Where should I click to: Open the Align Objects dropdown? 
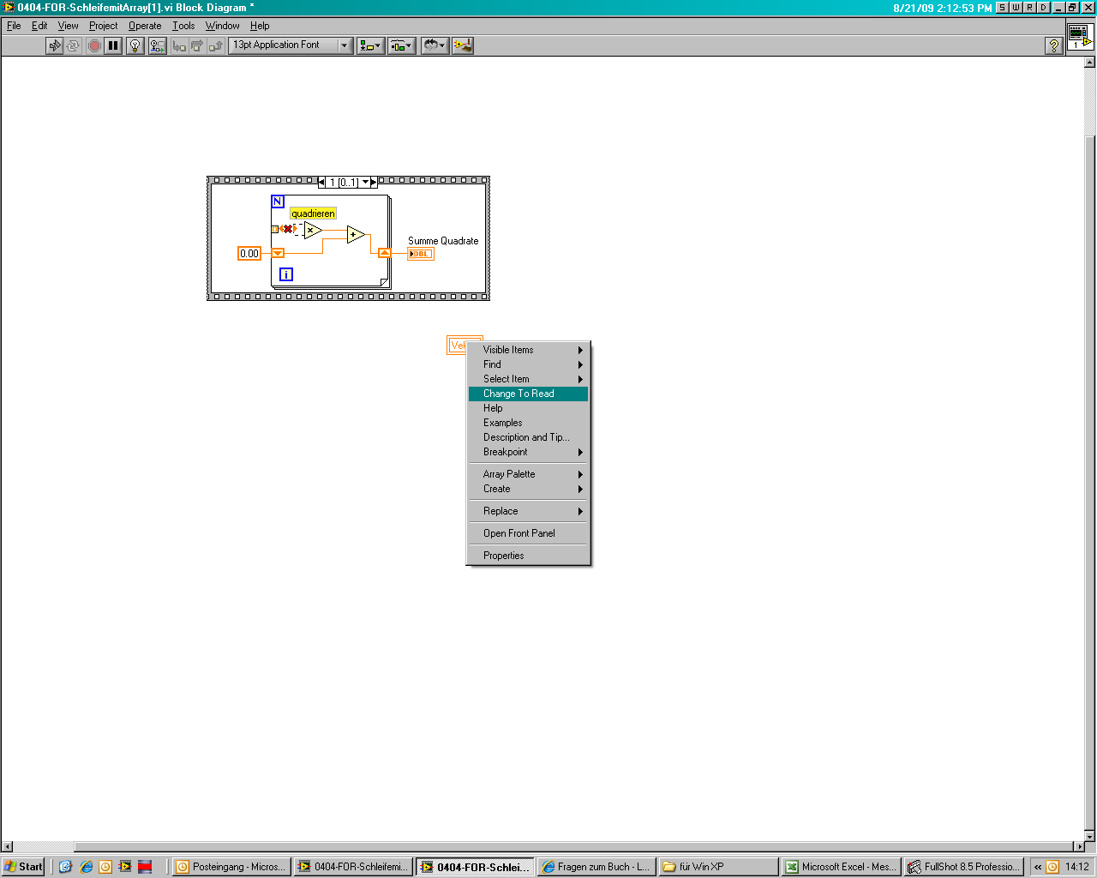[x=370, y=45]
